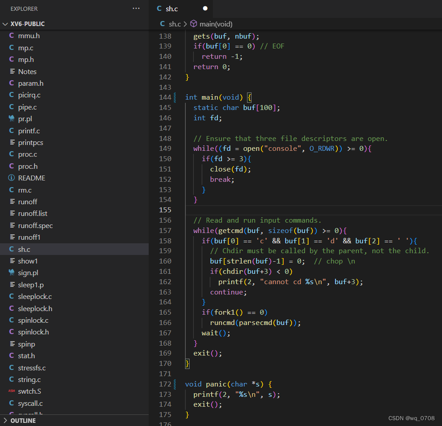
Task: Open mmu.h in the explorer
Action: 29,36
